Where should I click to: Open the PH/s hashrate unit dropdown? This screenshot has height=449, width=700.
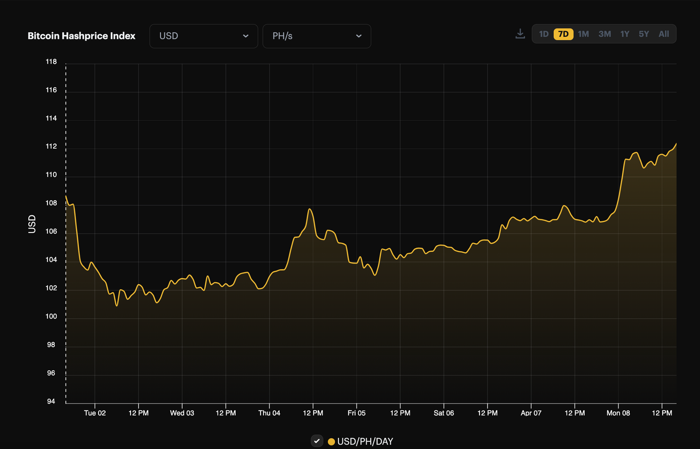317,36
